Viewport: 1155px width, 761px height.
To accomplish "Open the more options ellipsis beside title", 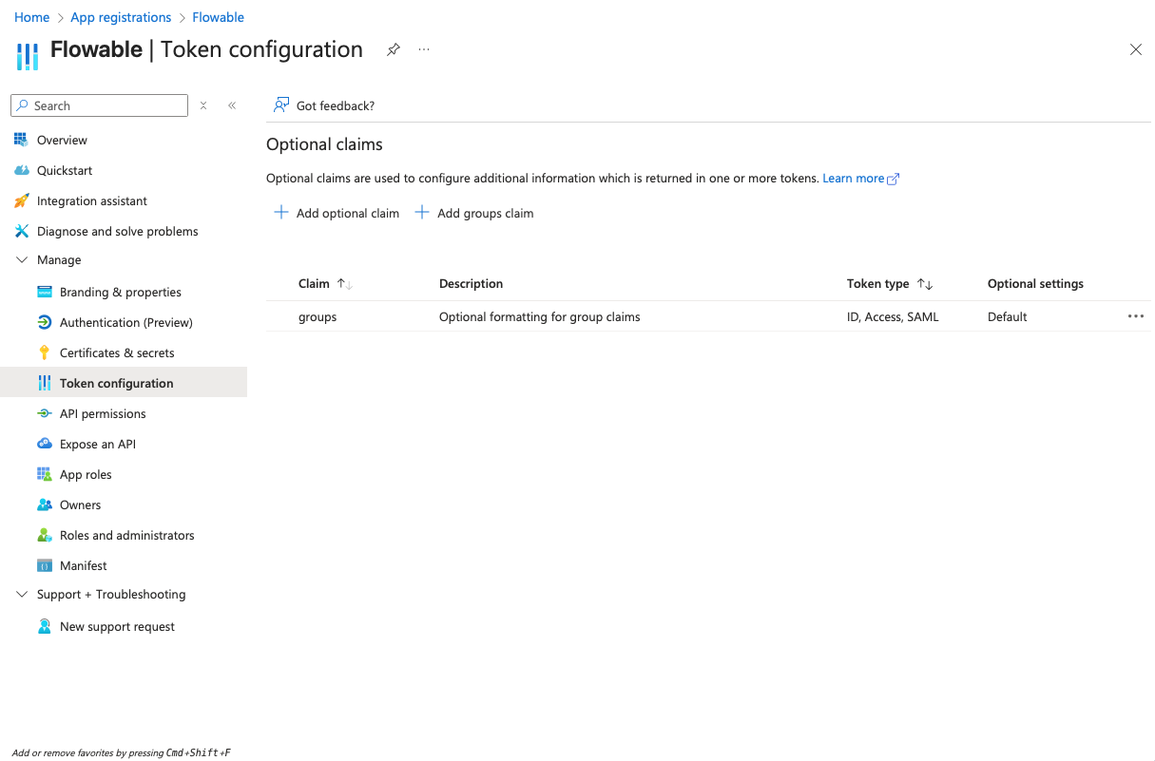I will point(424,49).
